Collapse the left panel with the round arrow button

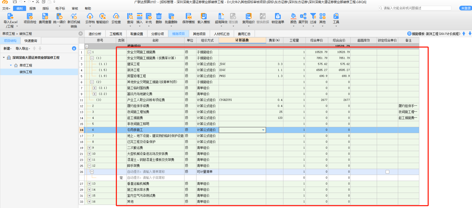click(x=81, y=34)
